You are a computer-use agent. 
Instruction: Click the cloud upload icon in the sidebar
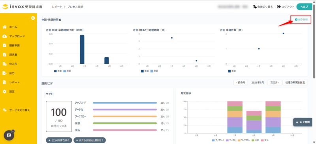5,36
